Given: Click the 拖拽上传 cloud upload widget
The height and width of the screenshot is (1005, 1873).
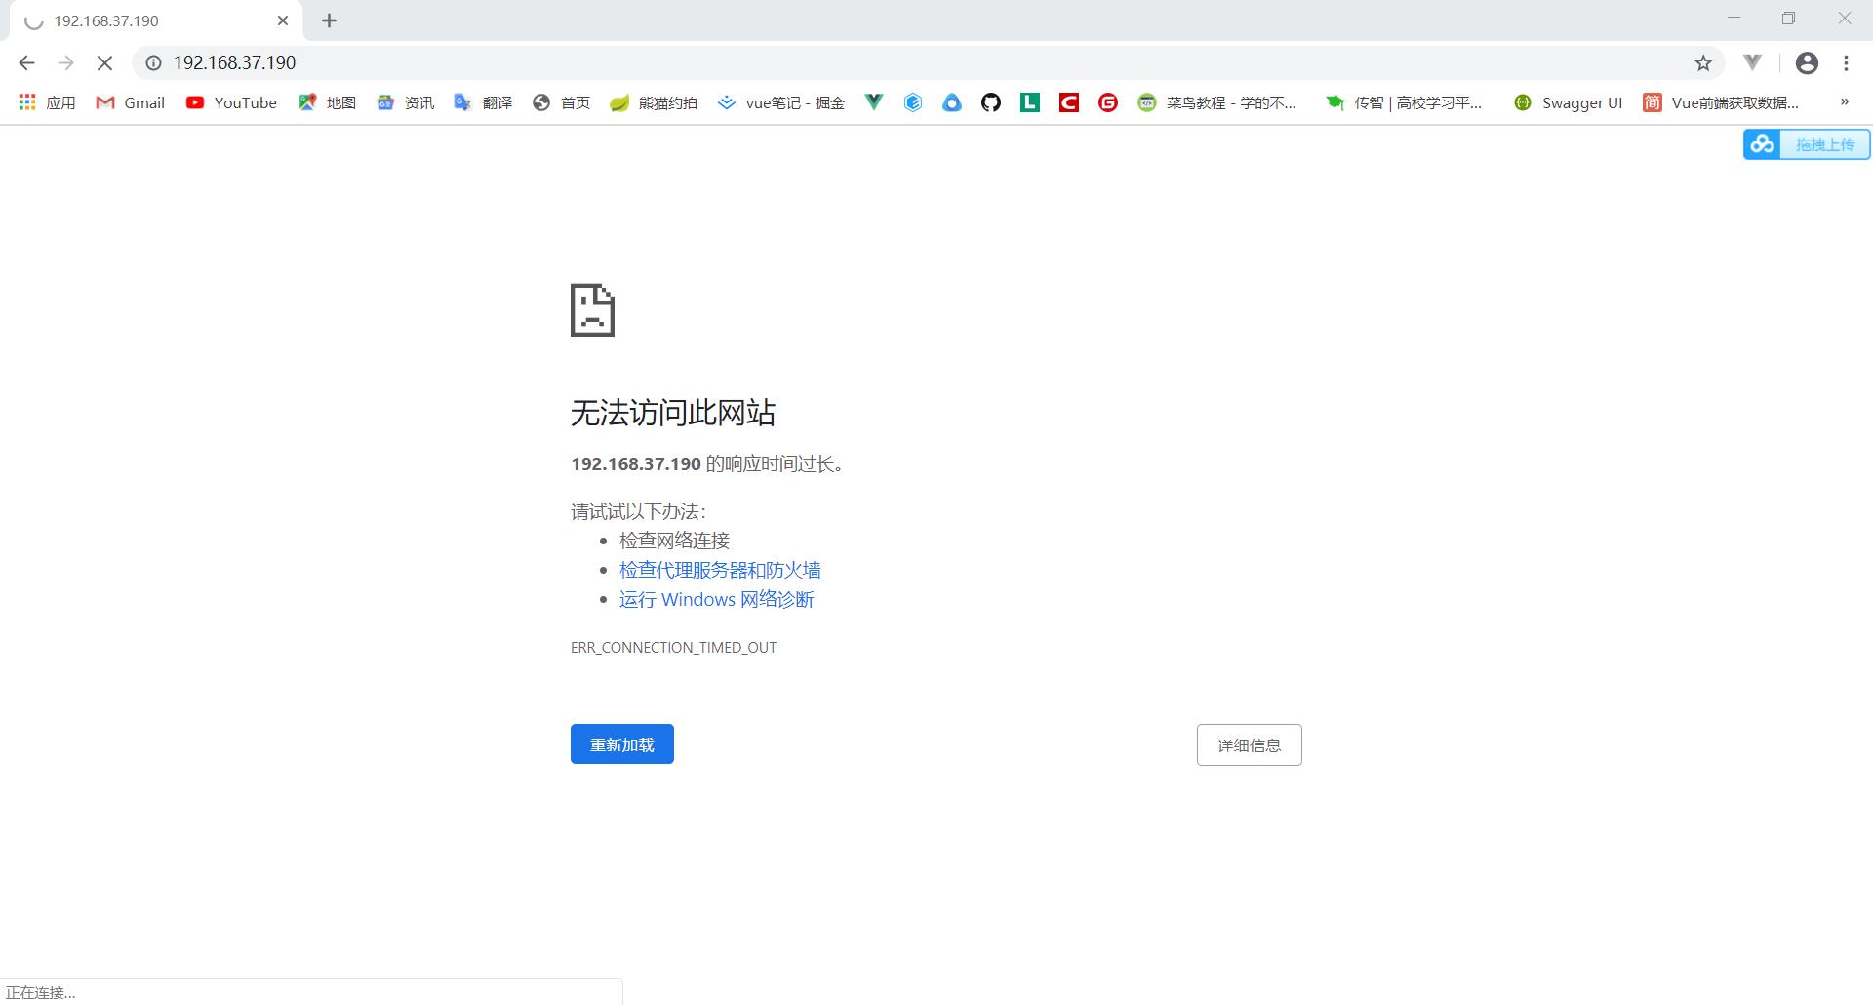Looking at the screenshot, I should (1807, 144).
